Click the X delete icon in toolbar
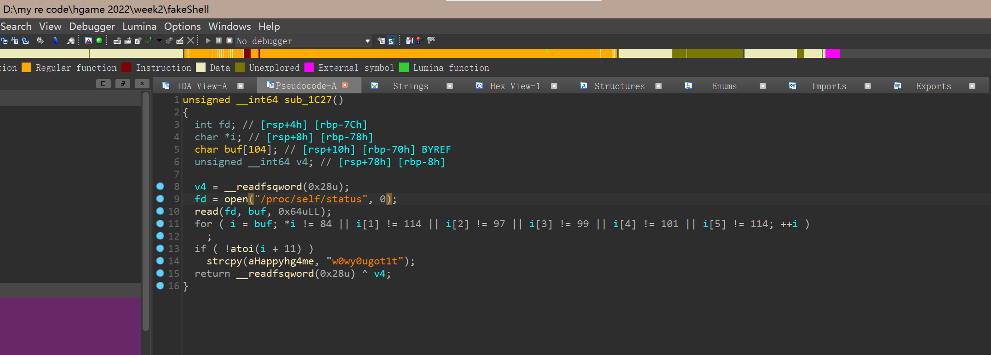991x355 pixels. click(190, 40)
